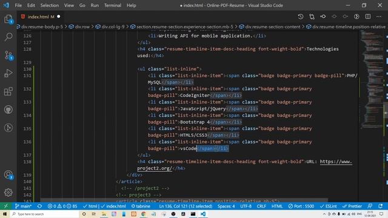Change file encoding via UTF-8
388x218 pixels.
click(246, 206)
